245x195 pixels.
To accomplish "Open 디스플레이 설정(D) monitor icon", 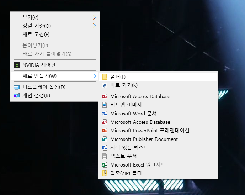I will click(x=17, y=87).
